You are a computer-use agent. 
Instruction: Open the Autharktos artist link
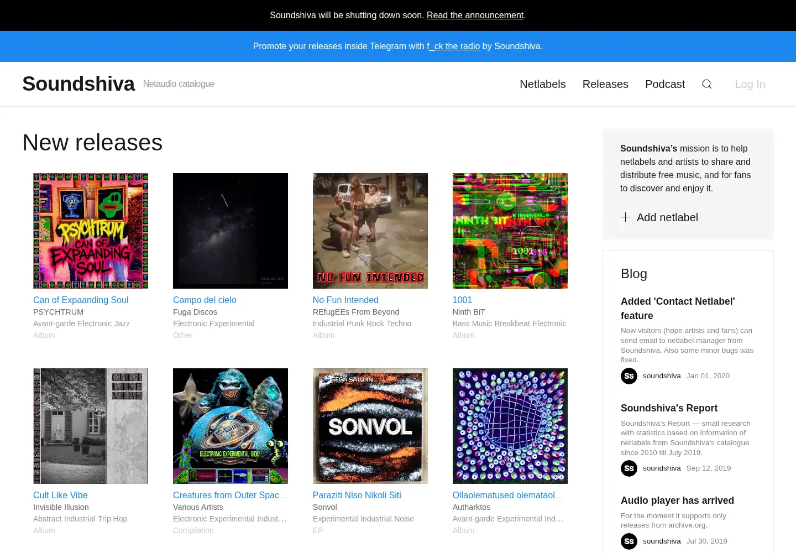point(472,507)
